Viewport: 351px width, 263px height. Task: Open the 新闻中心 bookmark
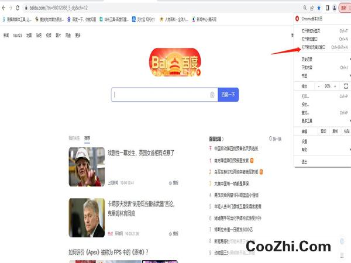[x=204, y=19]
